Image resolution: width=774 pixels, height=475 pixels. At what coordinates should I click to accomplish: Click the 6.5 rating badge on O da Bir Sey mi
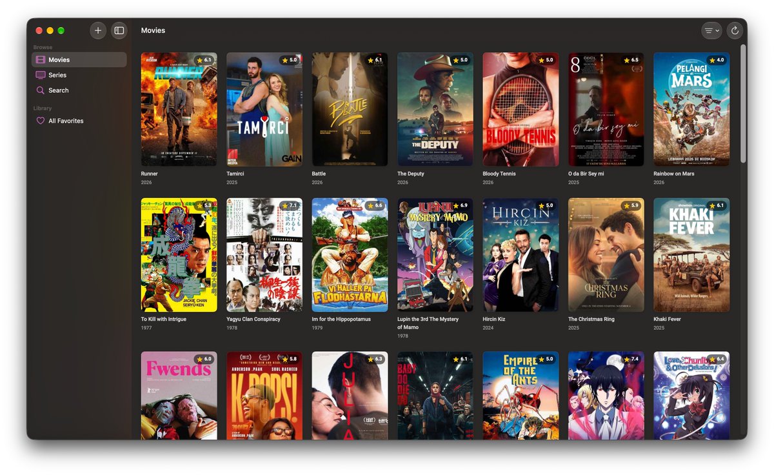click(631, 60)
